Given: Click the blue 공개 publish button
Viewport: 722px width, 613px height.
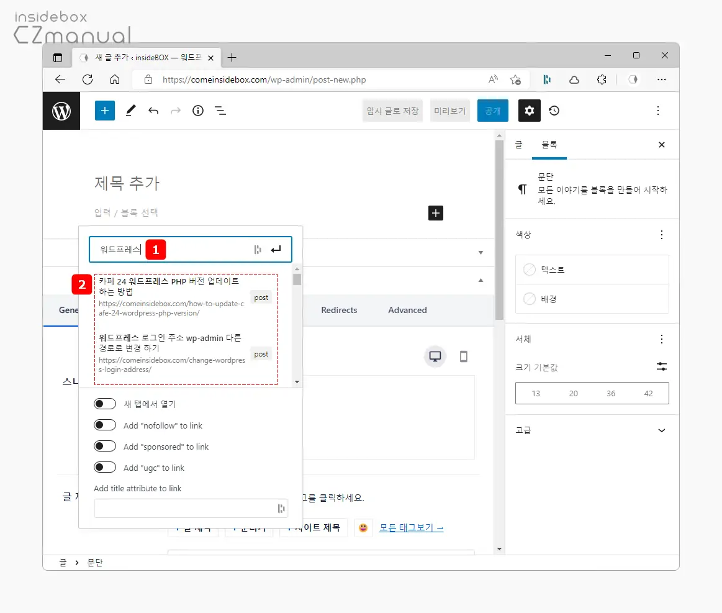Looking at the screenshot, I should tap(493, 111).
